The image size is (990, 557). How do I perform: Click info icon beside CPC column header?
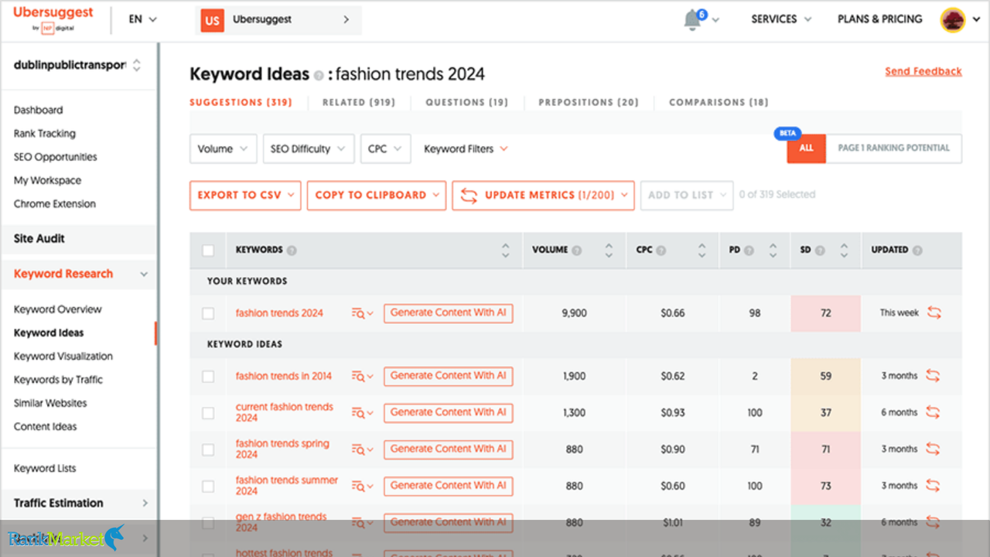point(660,251)
